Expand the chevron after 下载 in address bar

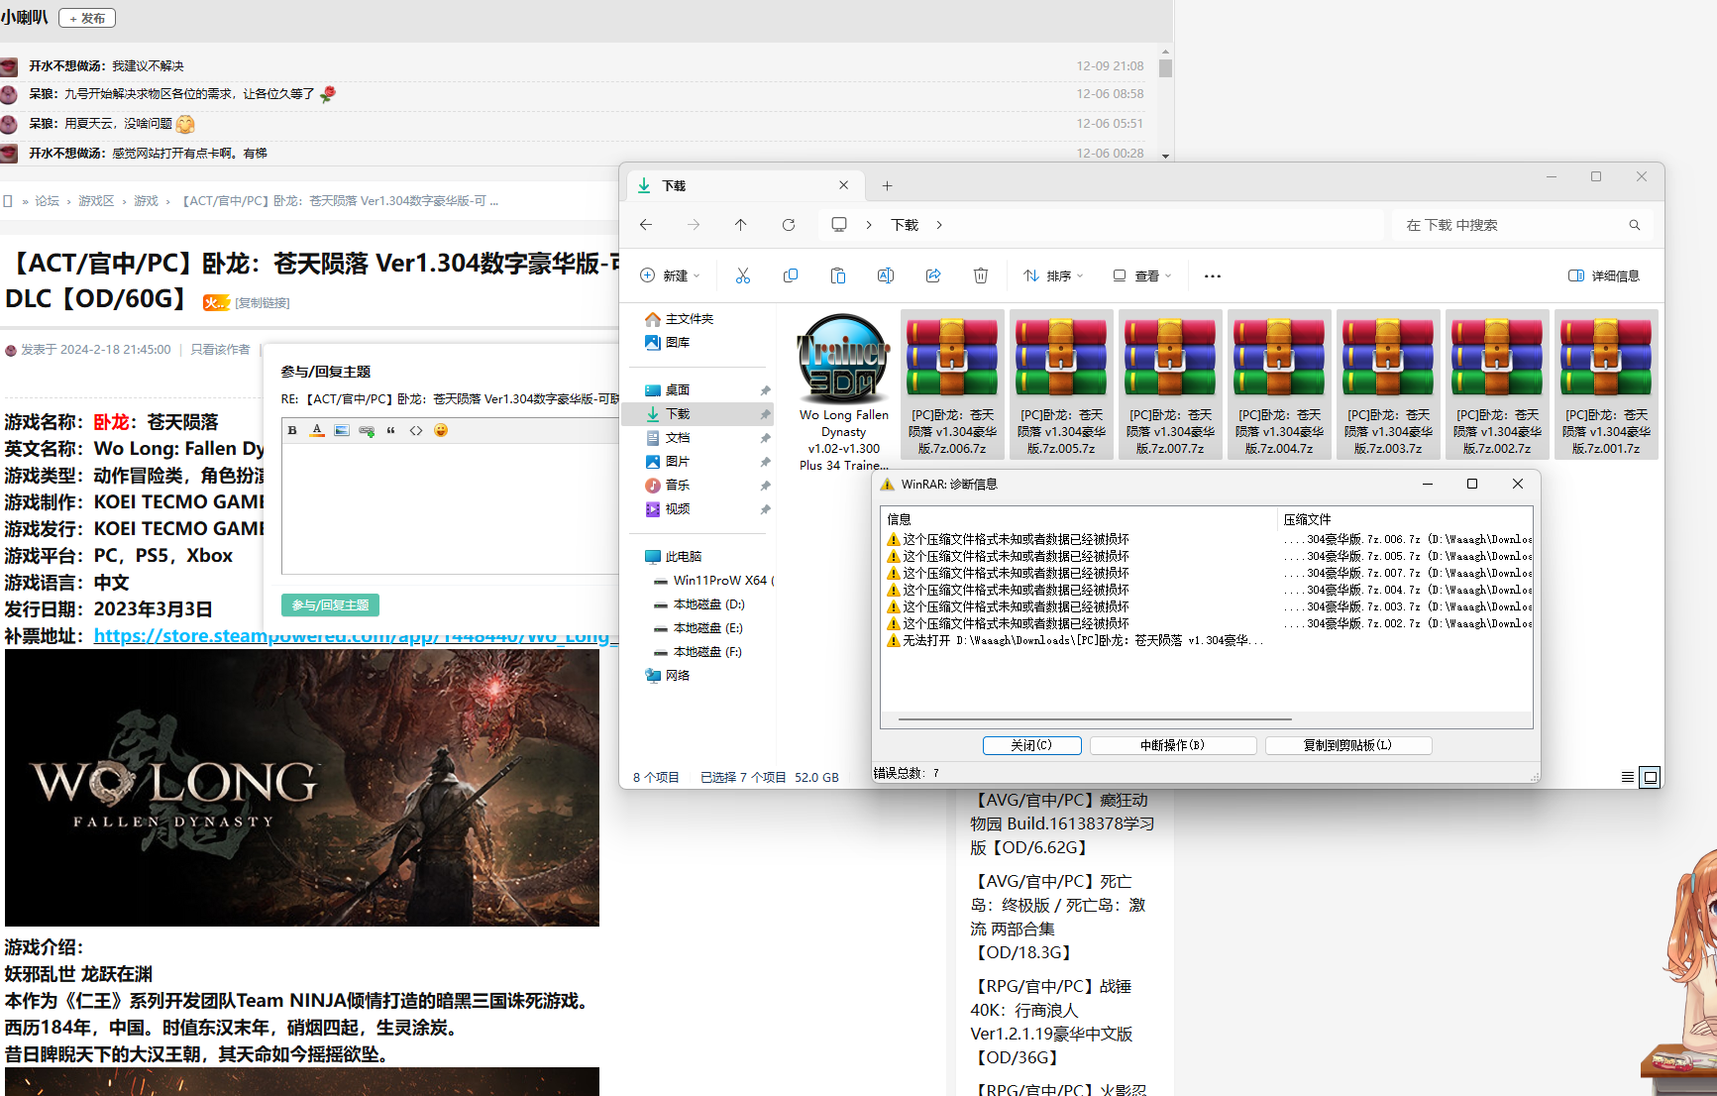tap(939, 225)
